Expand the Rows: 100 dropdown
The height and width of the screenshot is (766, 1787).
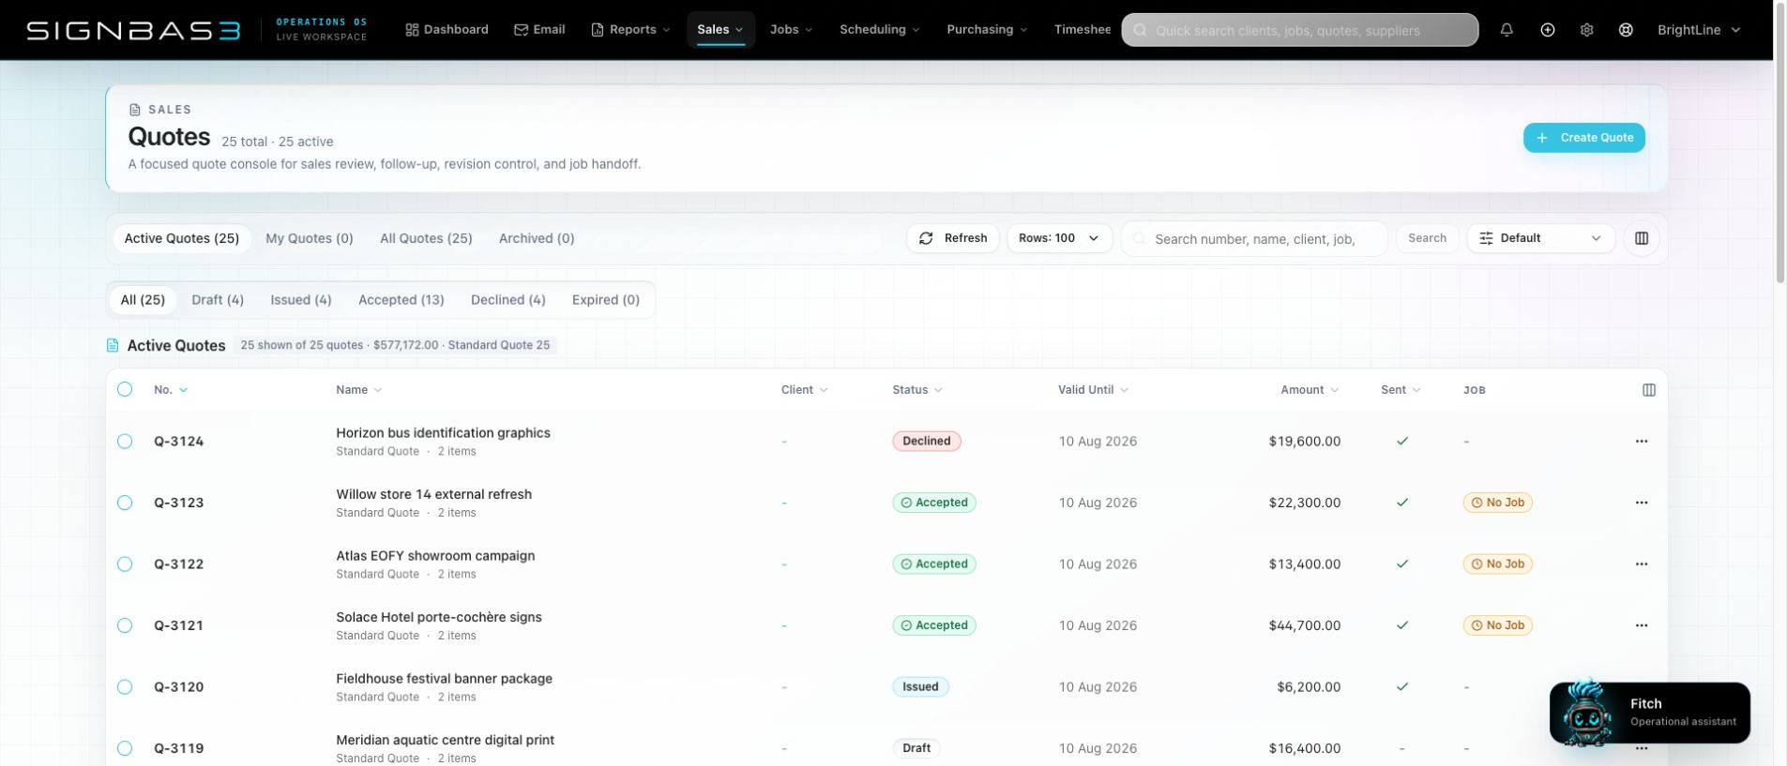point(1059,238)
